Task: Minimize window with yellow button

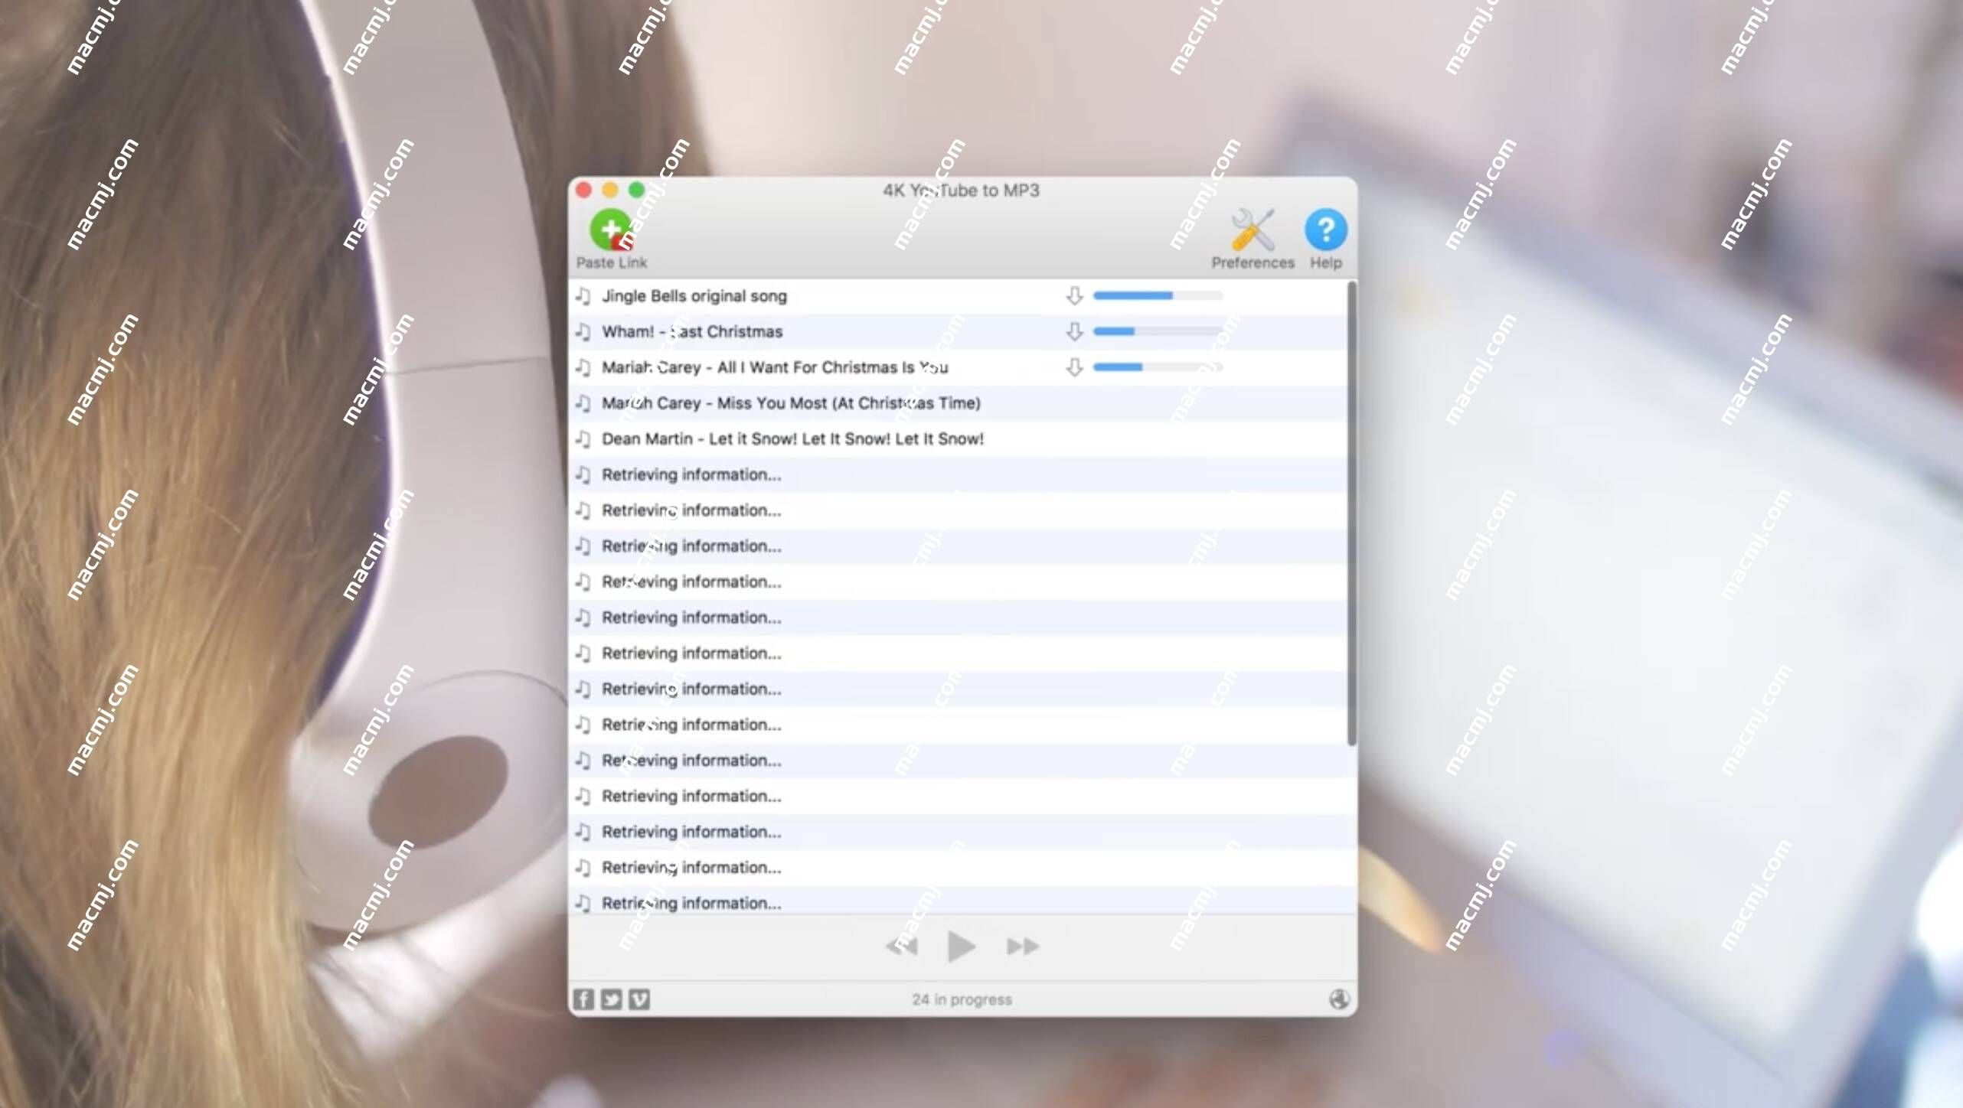Action: [610, 190]
